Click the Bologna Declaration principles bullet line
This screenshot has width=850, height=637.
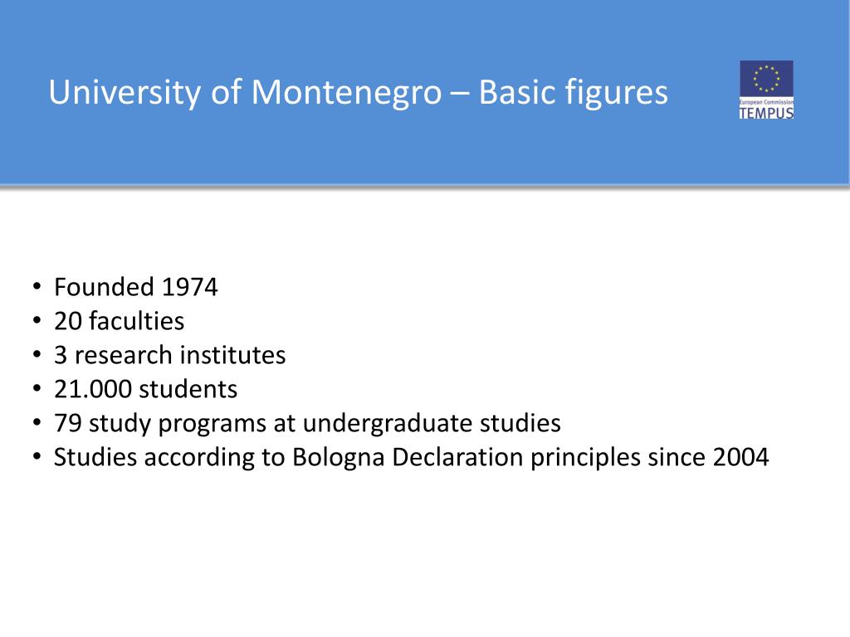[412, 458]
